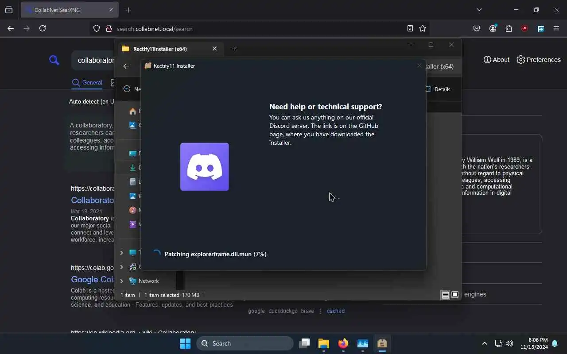Screen dimensions: 567x354
Task: Open a new browser tab
Action: [128, 10]
